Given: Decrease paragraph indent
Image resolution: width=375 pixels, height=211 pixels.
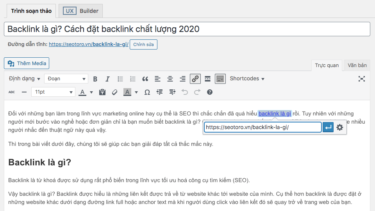Looking at the screenshot, I should pos(159,92).
